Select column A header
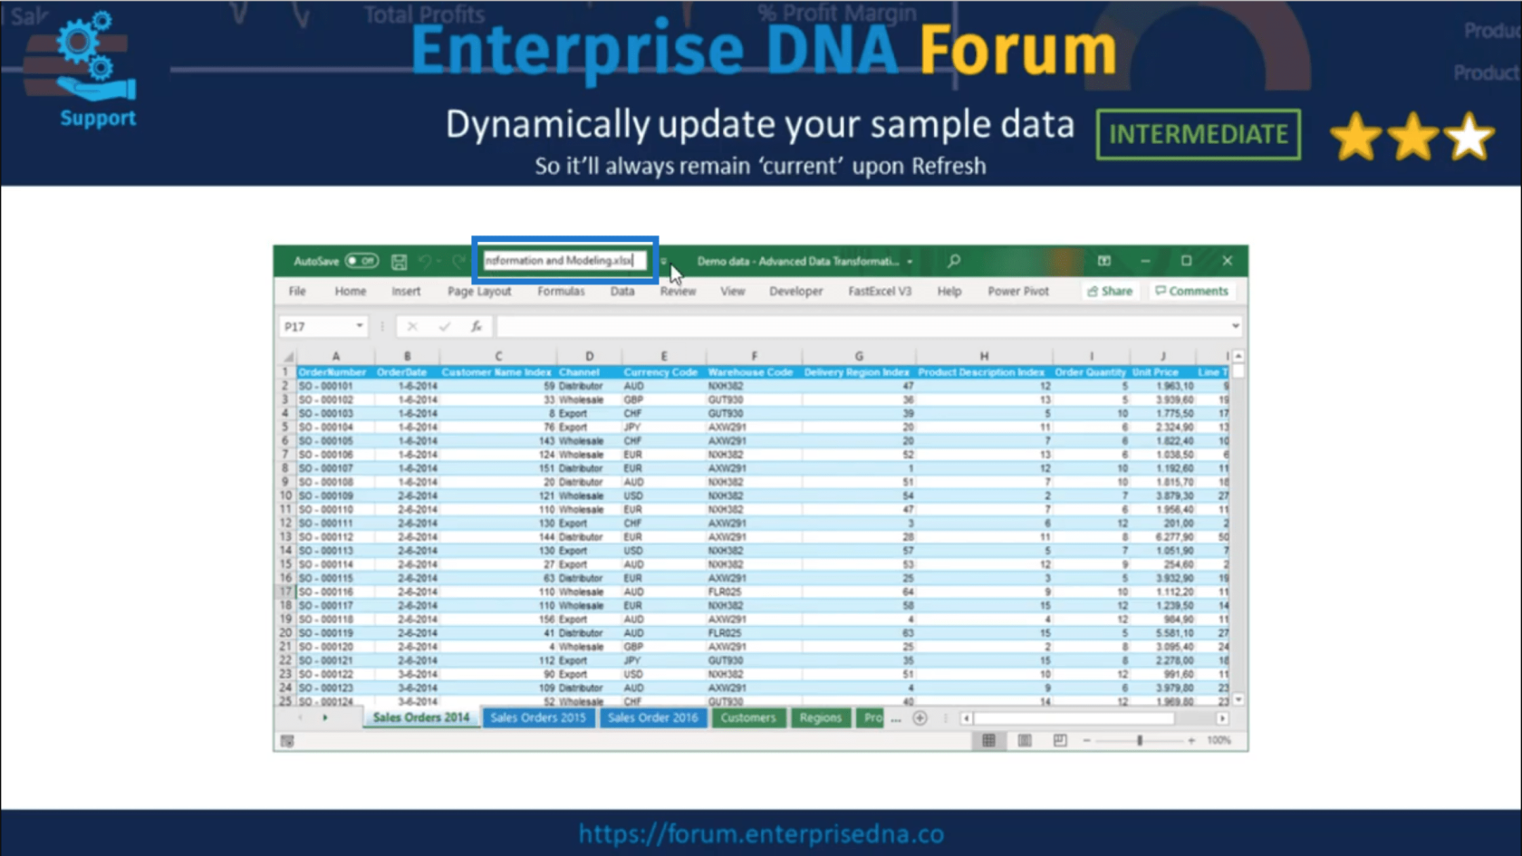 (x=335, y=356)
